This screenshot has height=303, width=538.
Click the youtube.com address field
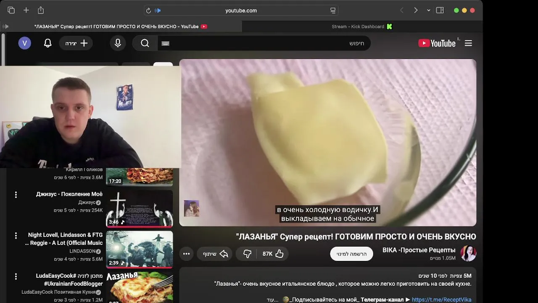[241, 11]
